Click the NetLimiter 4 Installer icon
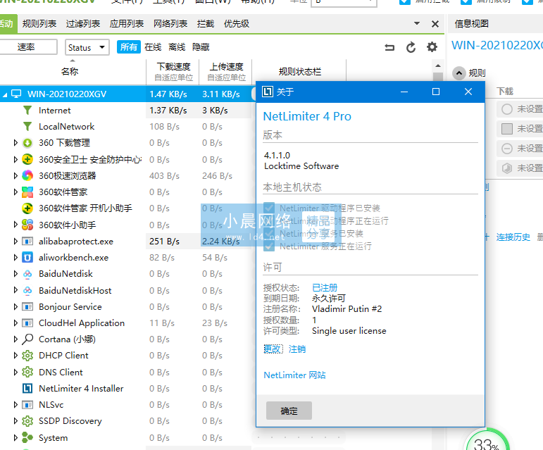Viewport: 543px width, 450px height. [27, 389]
